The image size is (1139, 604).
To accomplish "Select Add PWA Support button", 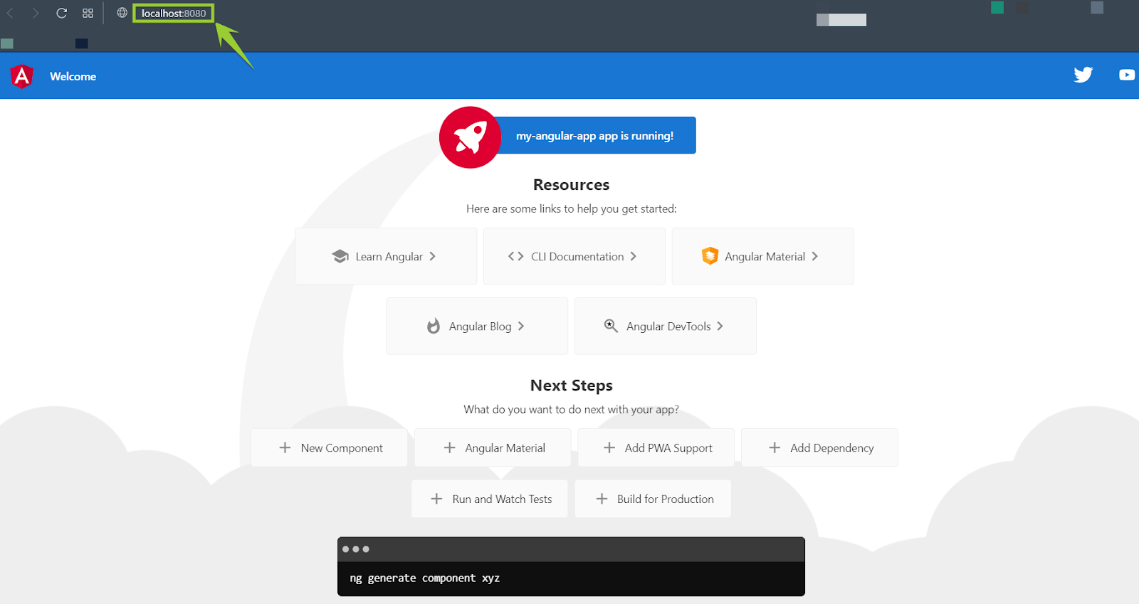I will coord(656,447).
